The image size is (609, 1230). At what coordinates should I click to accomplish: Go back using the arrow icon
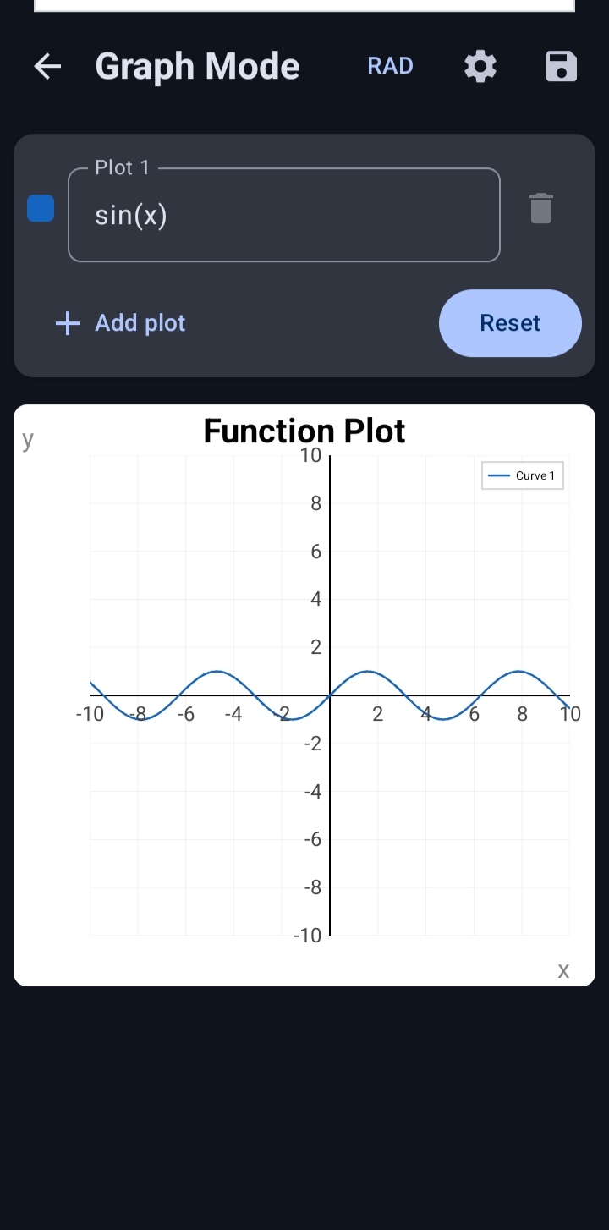pyautogui.click(x=47, y=66)
